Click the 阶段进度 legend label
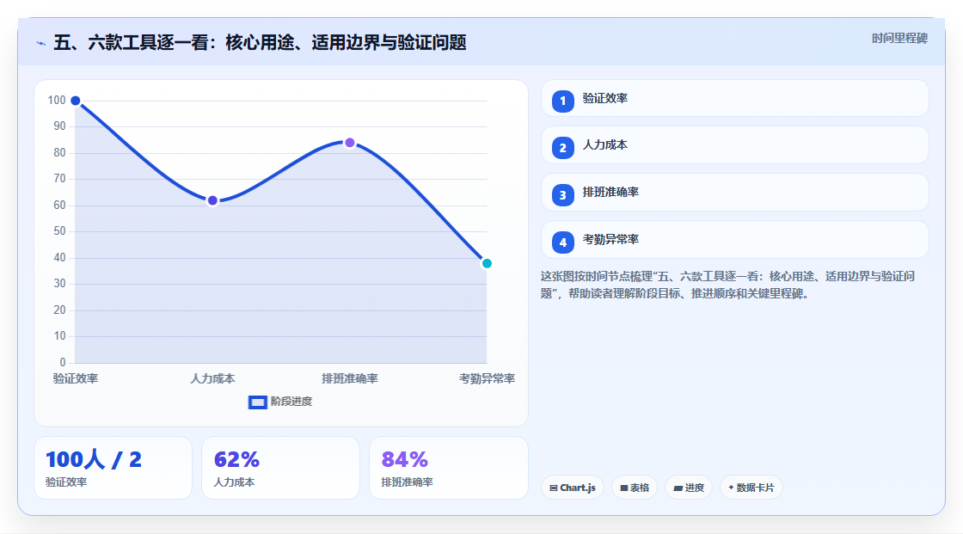Image resolution: width=963 pixels, height=534 pixels. point(291,402)
